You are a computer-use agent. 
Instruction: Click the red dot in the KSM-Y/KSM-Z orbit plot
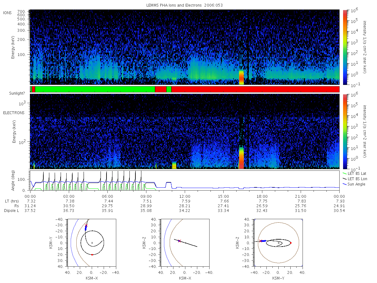pos(291,243)
